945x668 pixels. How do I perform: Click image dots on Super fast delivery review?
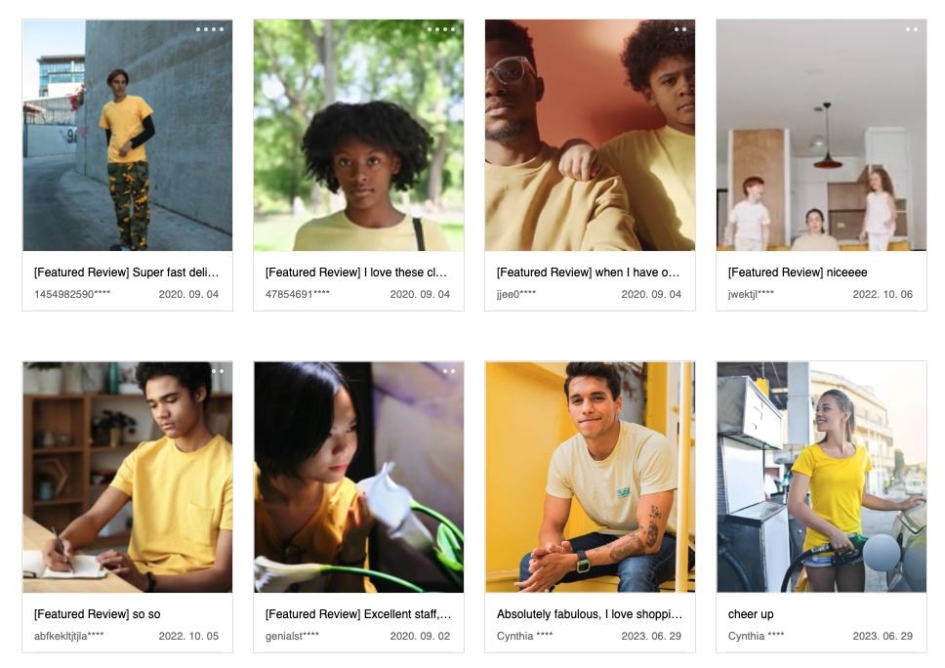(x=210, y=29)
